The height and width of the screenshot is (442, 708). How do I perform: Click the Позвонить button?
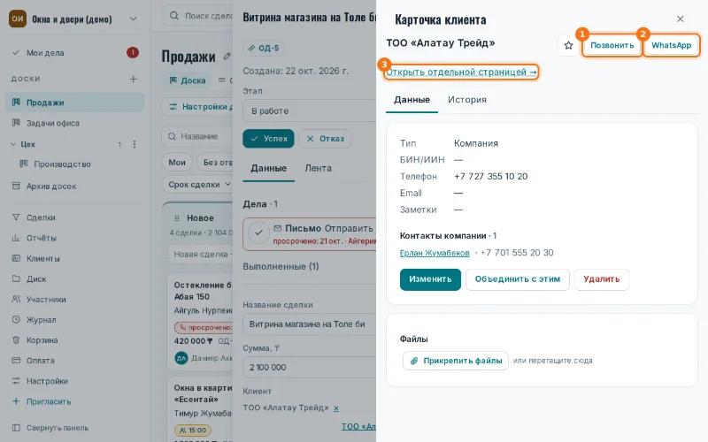click(612, 45)
